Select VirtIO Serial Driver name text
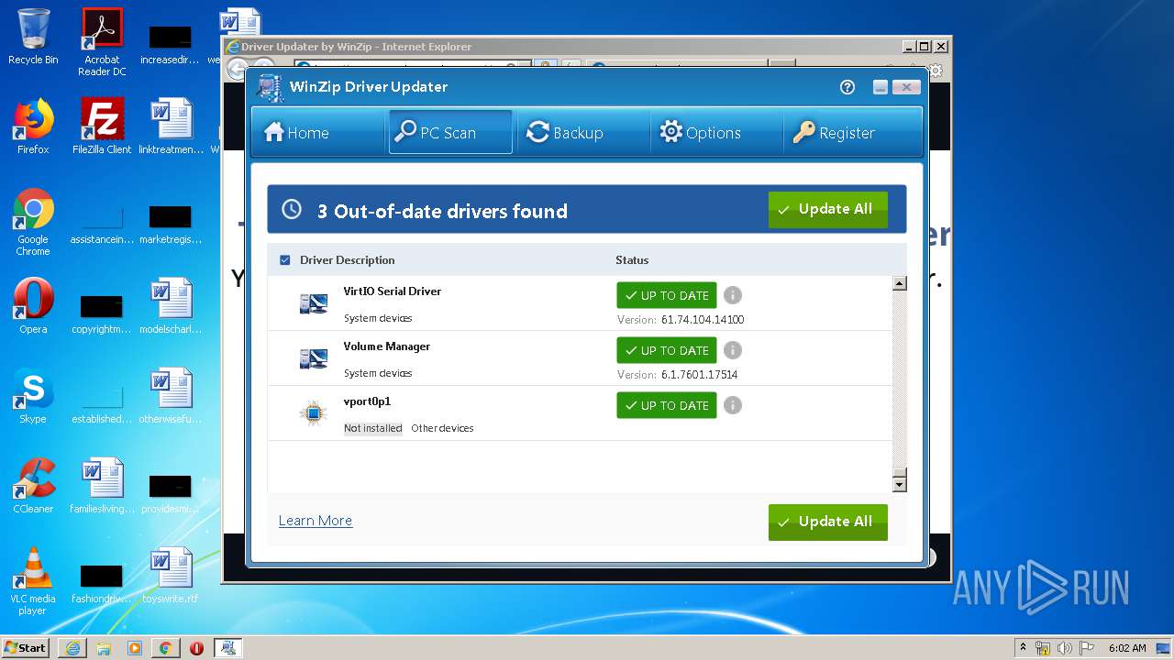The image size is (1174, 660). (x=393, y=291)
